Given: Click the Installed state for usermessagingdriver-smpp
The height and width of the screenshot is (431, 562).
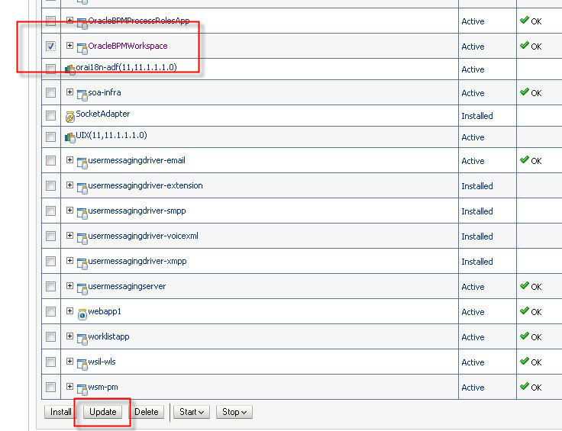Looking at the screenshot, I should click(477, 211).
